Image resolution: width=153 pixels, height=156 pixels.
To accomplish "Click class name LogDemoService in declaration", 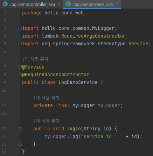I will (x=78, y=83).
